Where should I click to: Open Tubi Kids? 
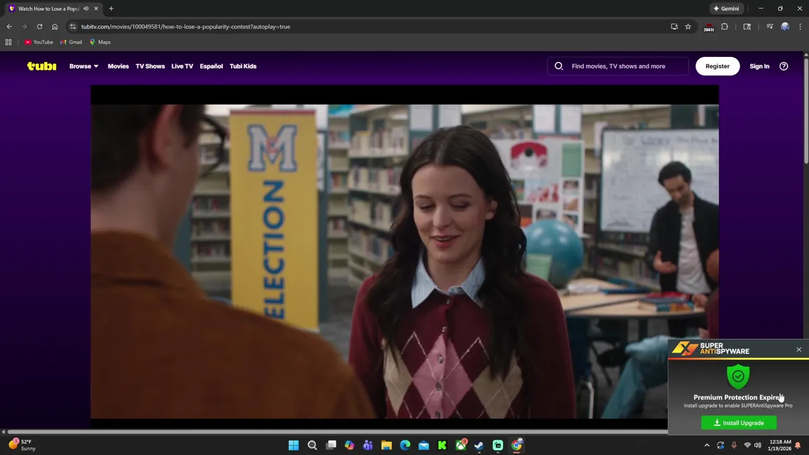click(x=243, y=66)
